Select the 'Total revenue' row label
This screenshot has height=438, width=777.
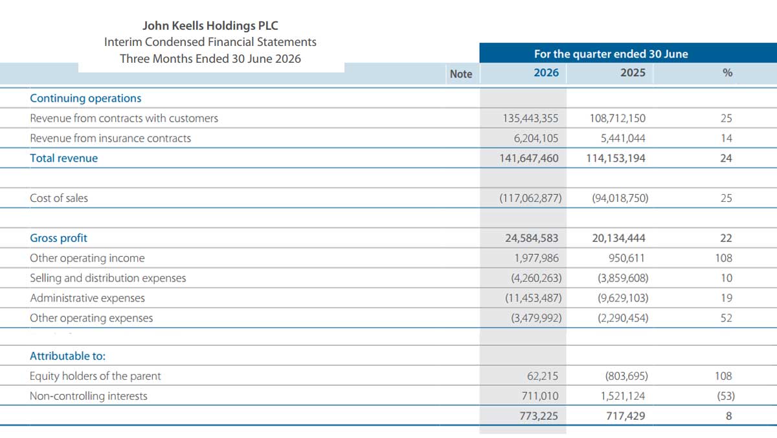coord(64,159)
